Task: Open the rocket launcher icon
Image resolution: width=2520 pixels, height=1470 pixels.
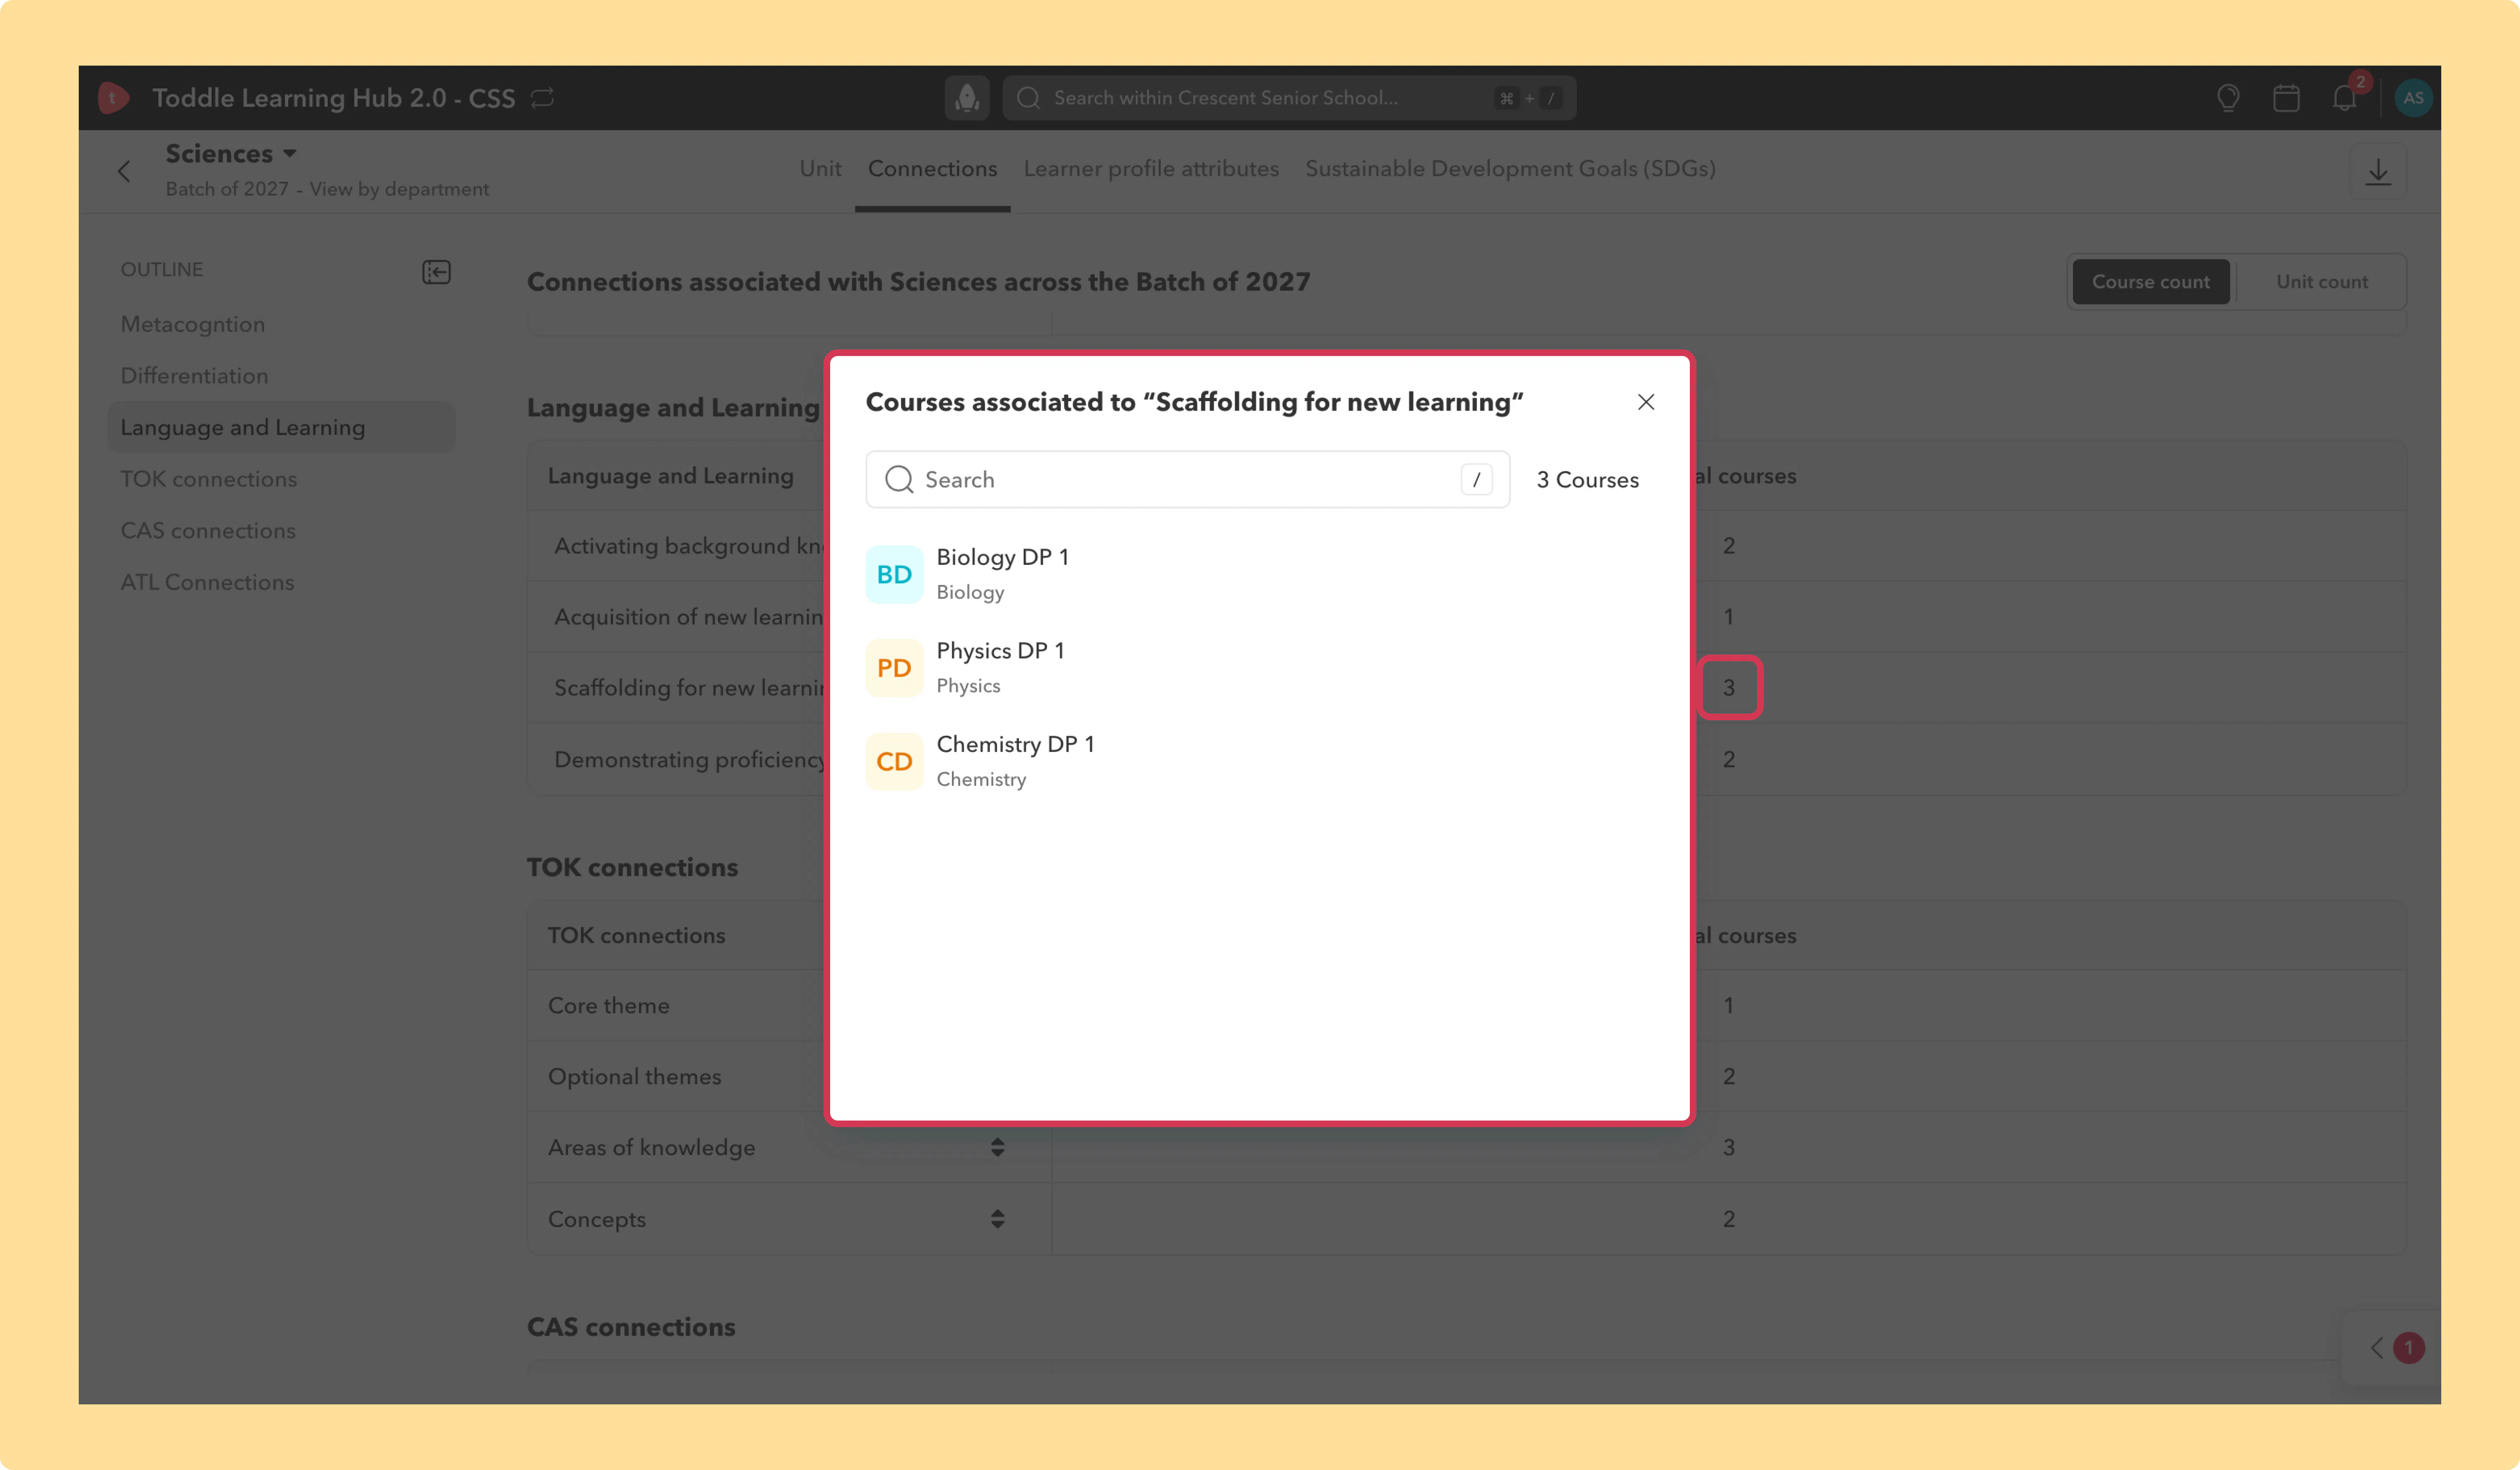Action: point(967,98)
